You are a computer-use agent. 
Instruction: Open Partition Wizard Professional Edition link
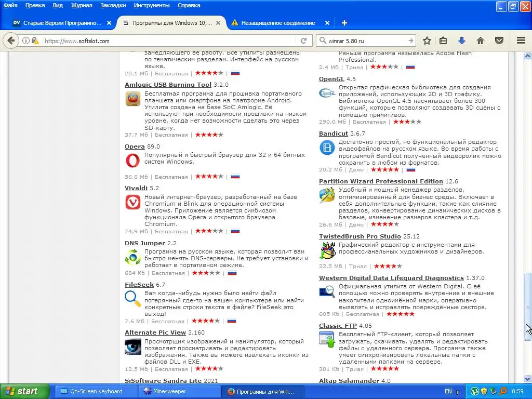click(381, 181)
